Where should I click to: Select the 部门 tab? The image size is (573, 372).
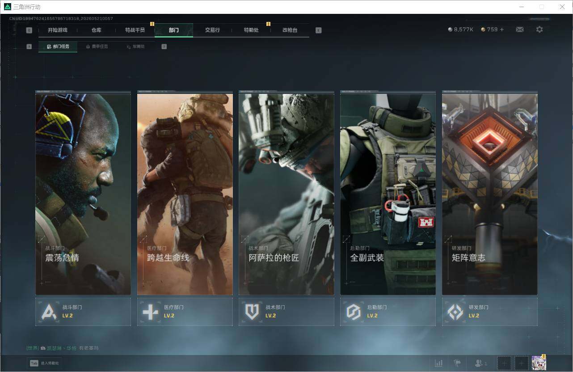174,30
